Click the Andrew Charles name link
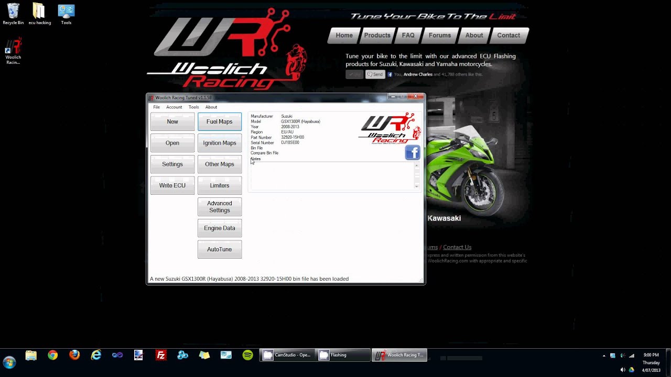Screen dimensions: 671x377 [418, 74]
